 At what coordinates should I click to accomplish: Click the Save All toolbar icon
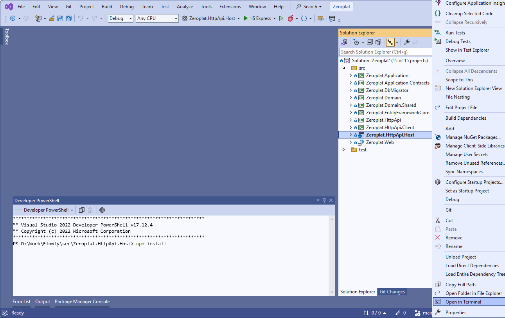click(69, 18)
